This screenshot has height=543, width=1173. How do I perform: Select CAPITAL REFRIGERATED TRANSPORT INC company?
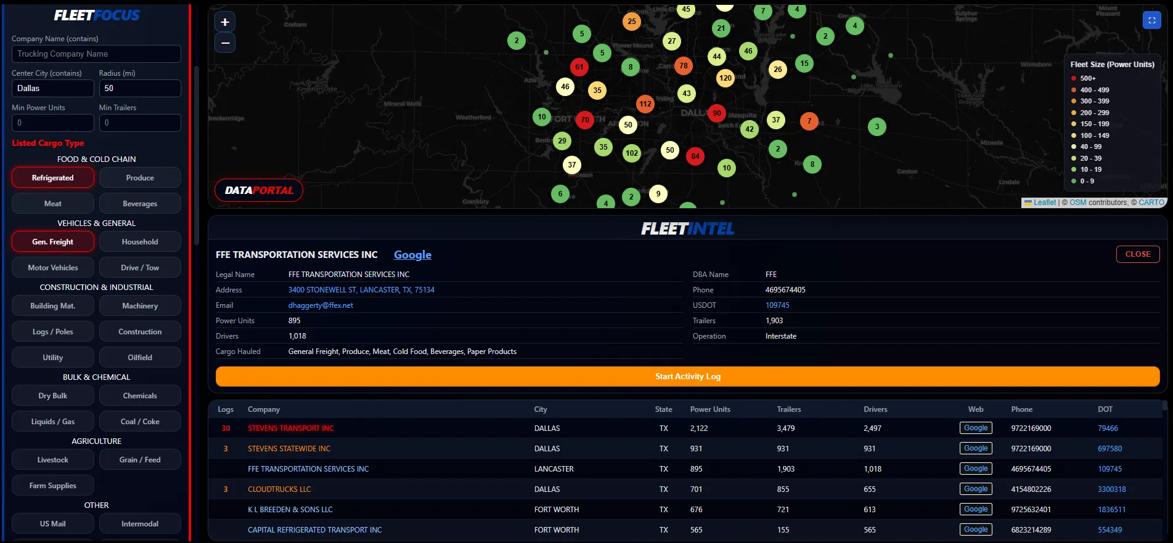point(314,530)
